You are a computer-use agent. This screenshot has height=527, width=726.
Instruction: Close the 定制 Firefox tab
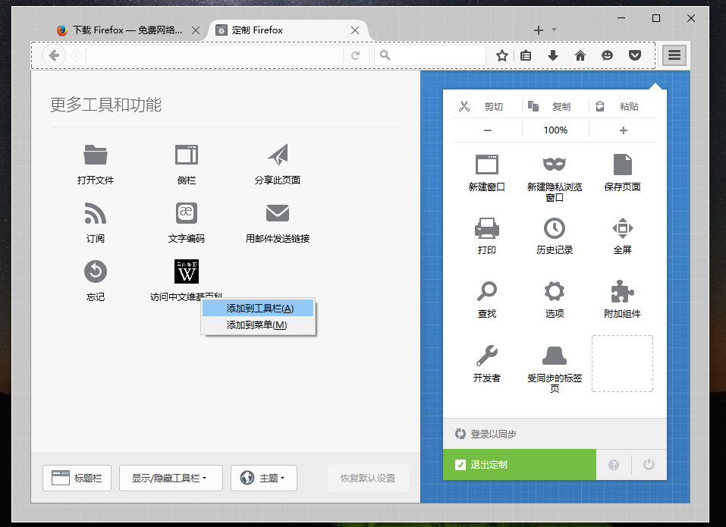point(355,30)
